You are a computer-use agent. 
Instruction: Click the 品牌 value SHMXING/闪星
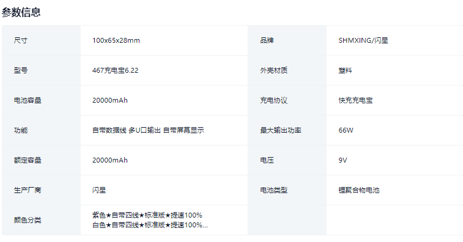pyautogui.click(x=363, y=40)
